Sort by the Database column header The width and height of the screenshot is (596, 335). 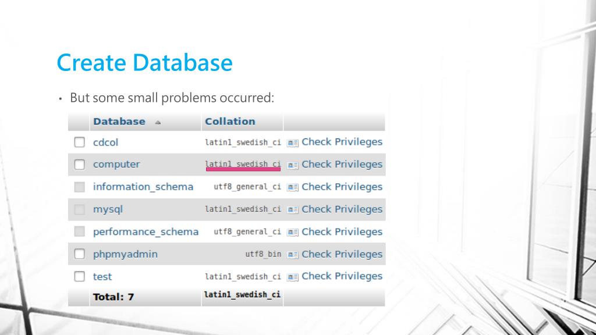(119, 122)
